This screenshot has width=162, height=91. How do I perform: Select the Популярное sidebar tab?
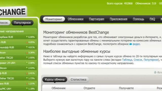pyautogui.click(x=23, y=23)
